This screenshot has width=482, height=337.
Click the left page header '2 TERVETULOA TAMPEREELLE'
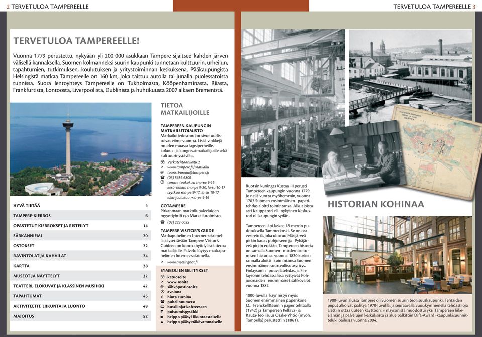click(x=48, y=6)
